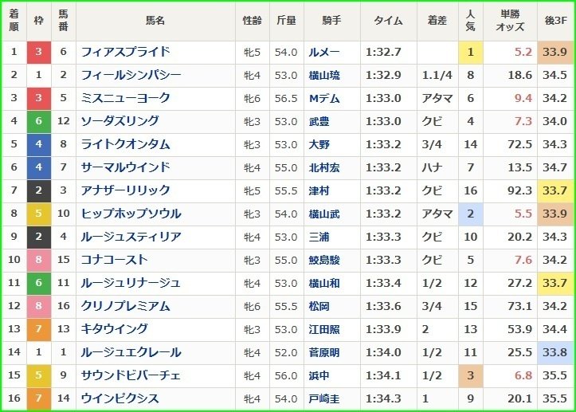The height and width of the screenshot is (412, 576).
Task: Click the 後3F column header
Action: (556, 21)
